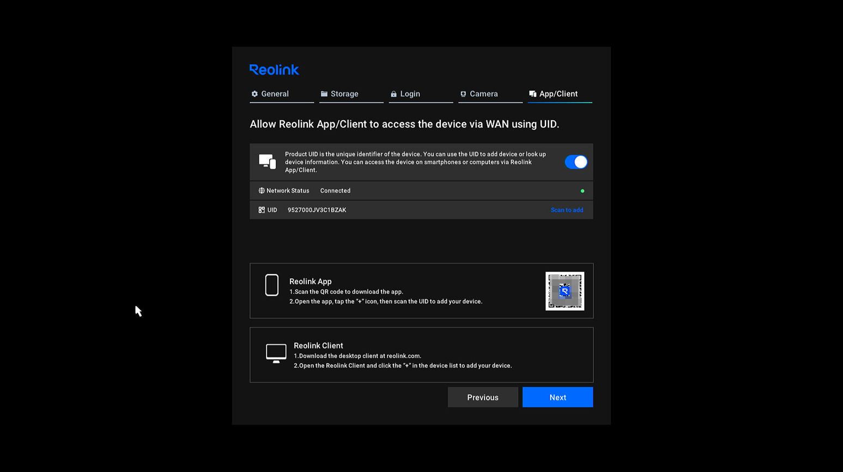Click the 'click the "+" in the device list' line

403,366
